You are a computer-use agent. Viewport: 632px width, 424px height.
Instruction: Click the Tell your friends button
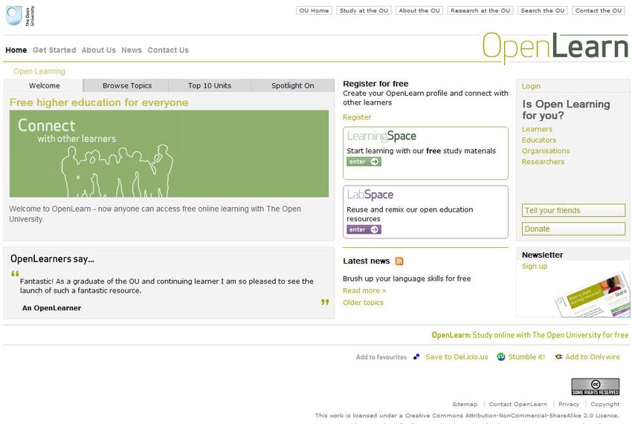coord(573,210)
